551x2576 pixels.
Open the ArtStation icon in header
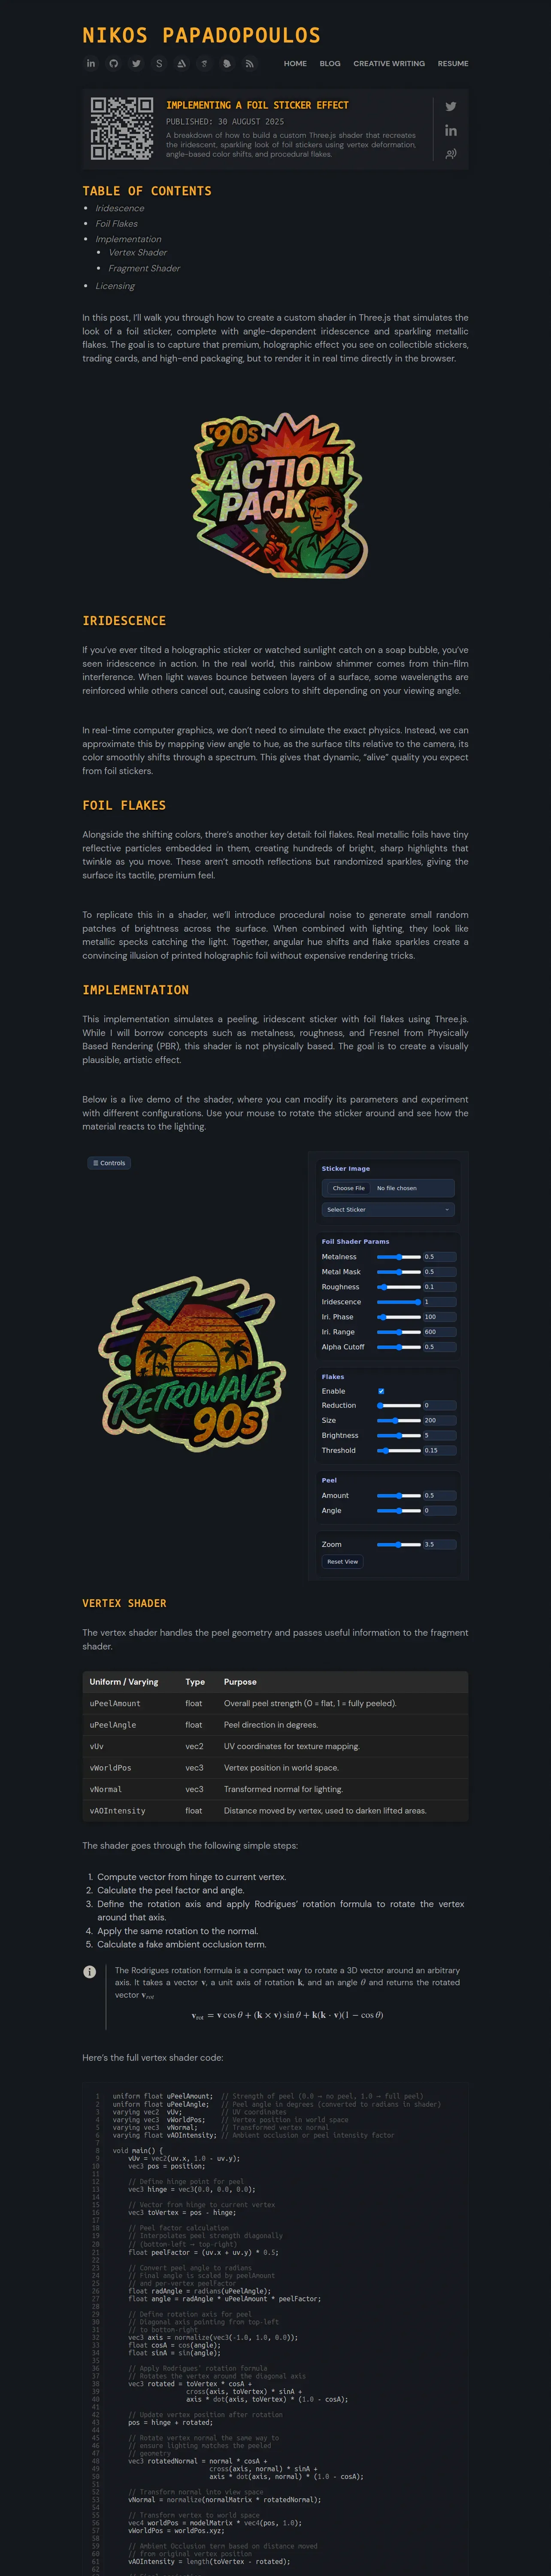(181, 63)
